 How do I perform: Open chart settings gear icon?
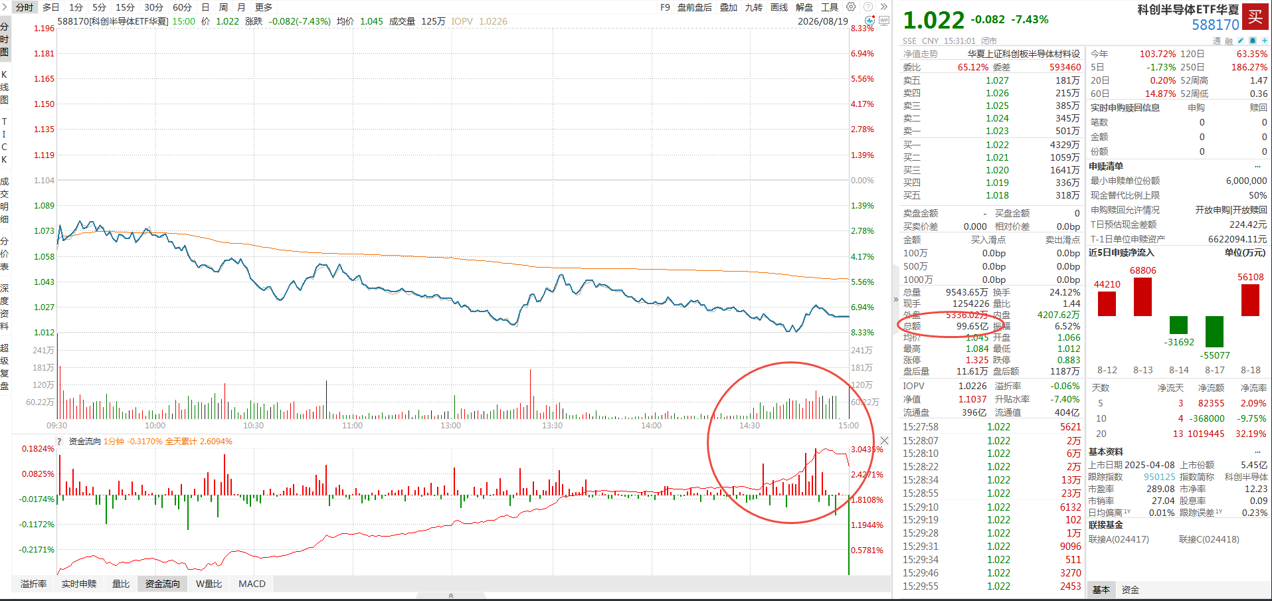click(x=851, y=7)
